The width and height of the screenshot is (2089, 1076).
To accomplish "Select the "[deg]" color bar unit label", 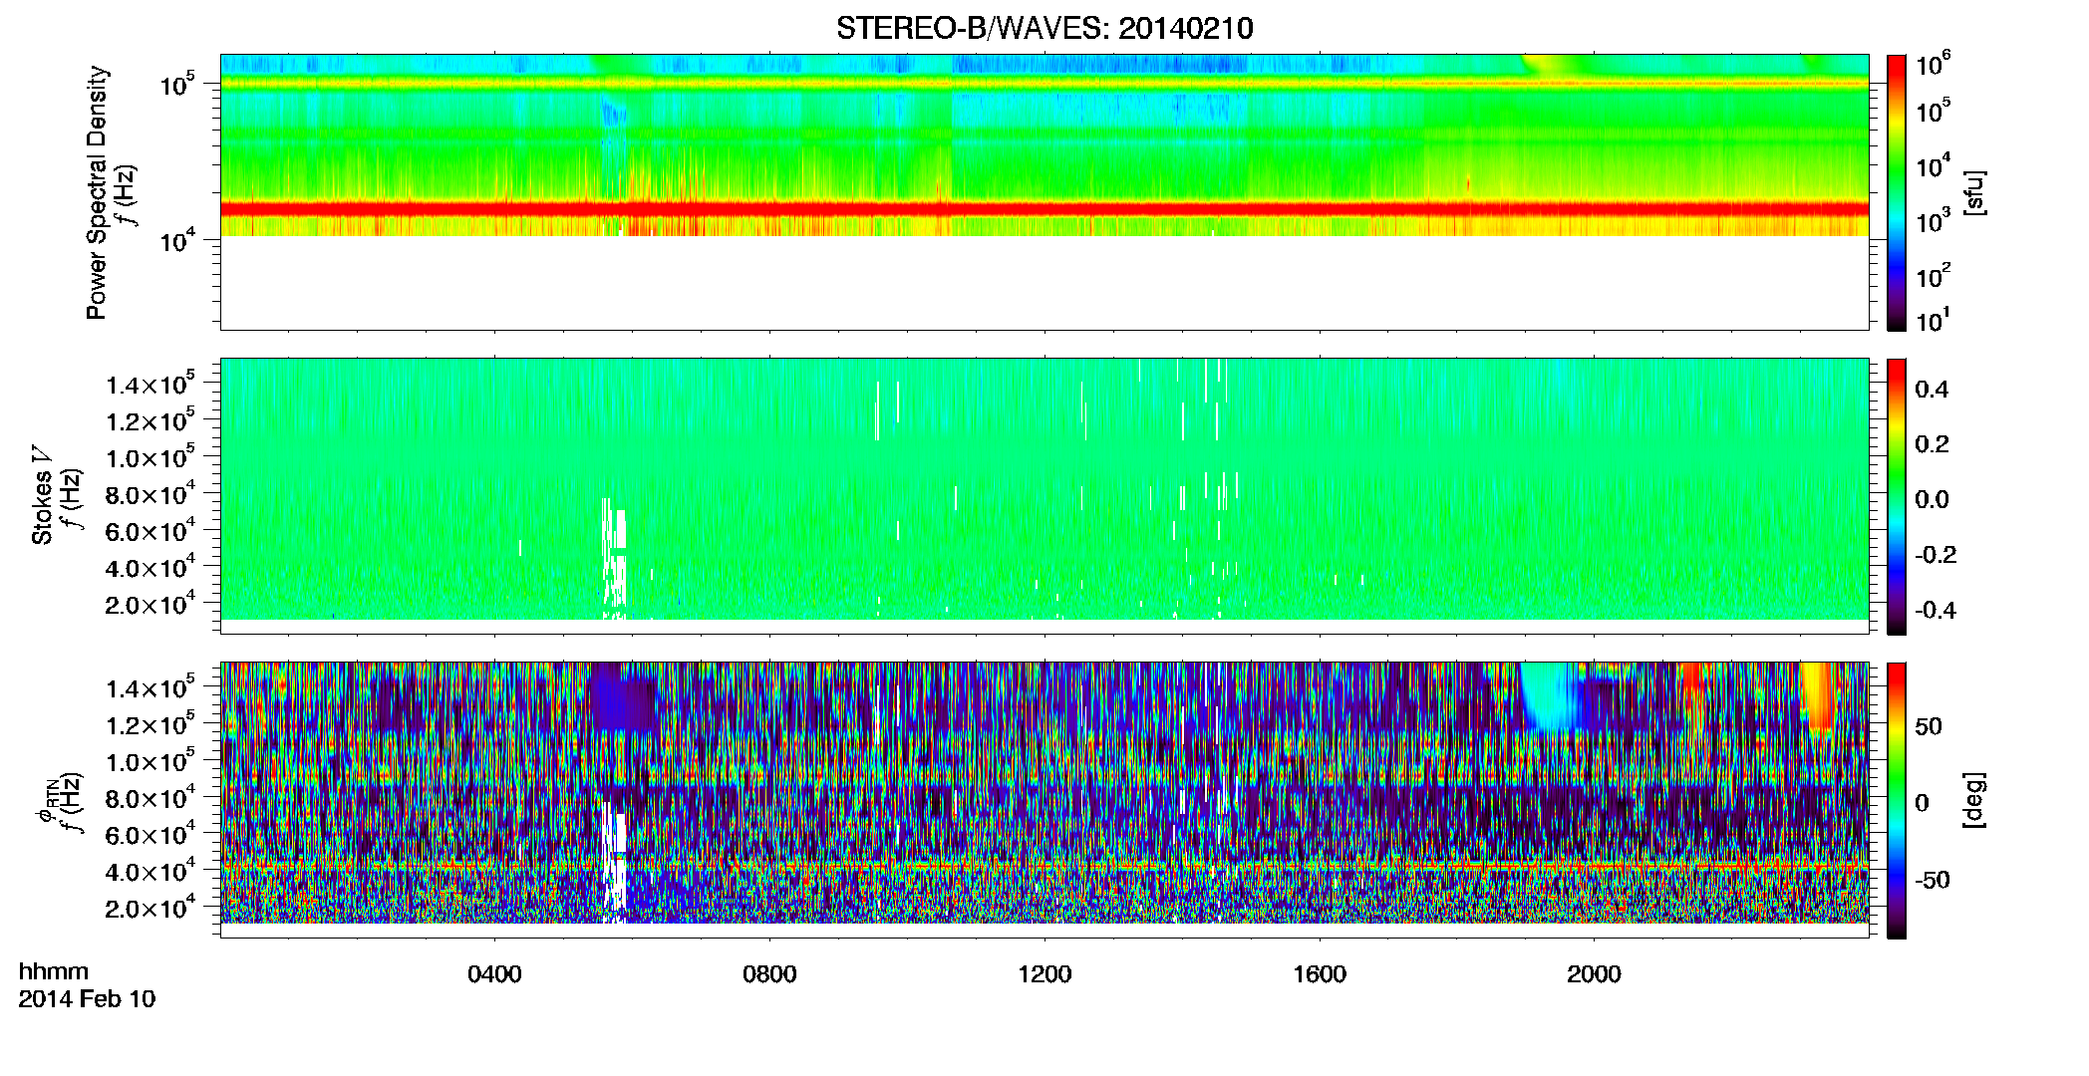I will [1974, 800].
